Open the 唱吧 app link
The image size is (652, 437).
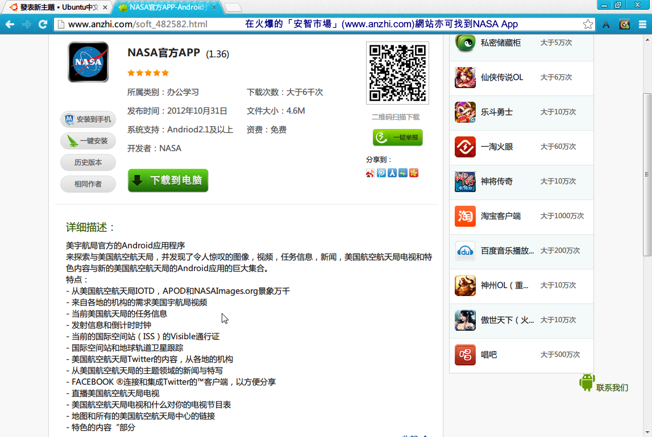489,355
